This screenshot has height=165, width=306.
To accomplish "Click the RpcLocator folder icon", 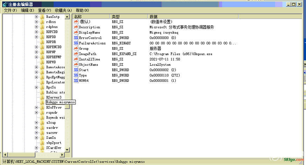I will point(42,82).
